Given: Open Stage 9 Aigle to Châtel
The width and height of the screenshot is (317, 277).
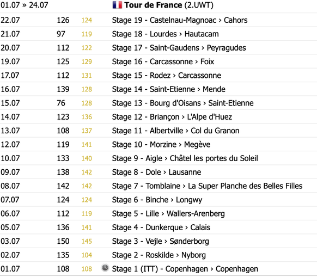Looking at the screenshot, I should 185,158.
